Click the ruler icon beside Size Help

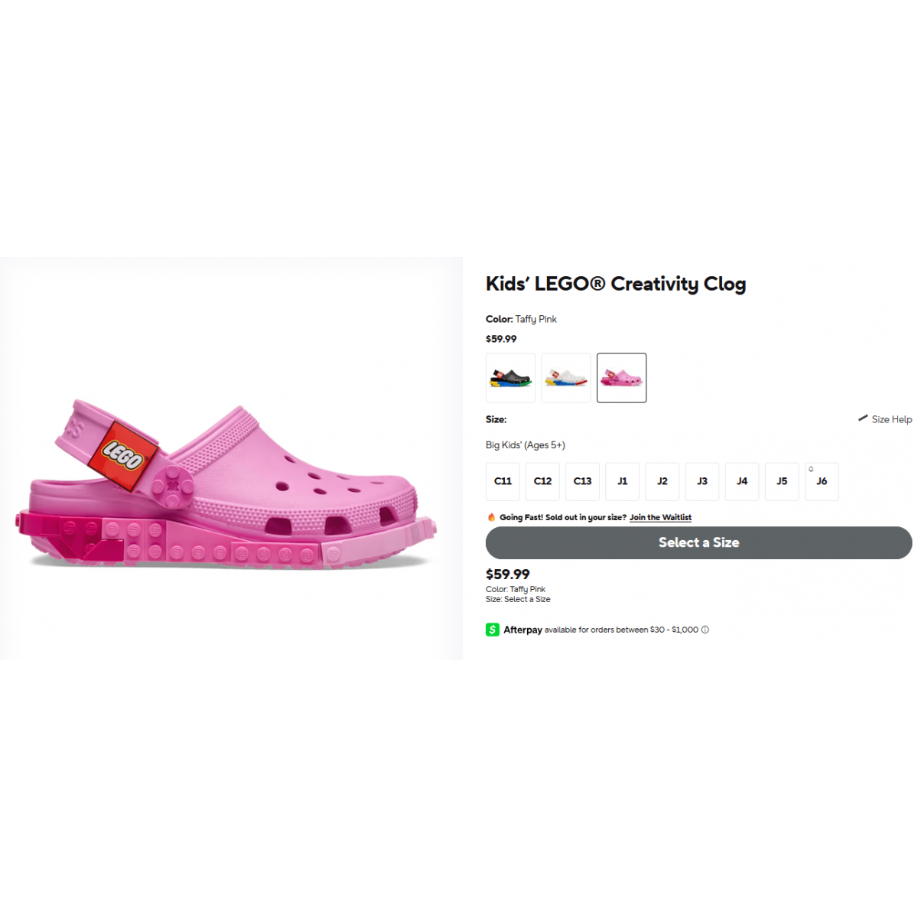pos(863,418)
